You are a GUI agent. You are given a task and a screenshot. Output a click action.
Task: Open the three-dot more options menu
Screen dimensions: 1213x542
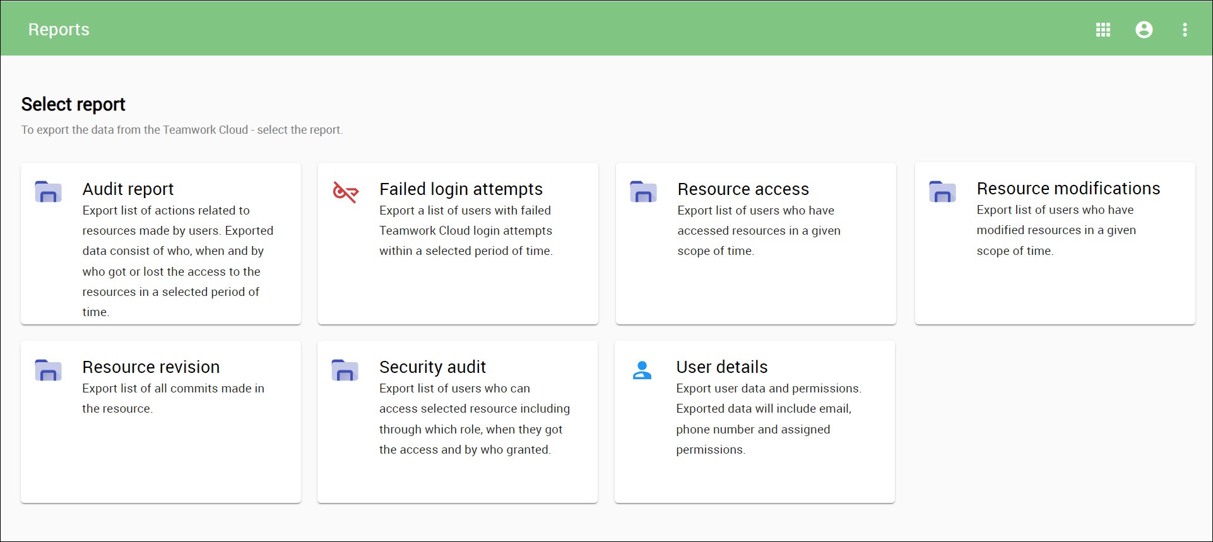[x=1185, y=30]
